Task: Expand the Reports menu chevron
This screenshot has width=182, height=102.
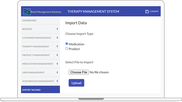Action: click(x=57, y=29)
